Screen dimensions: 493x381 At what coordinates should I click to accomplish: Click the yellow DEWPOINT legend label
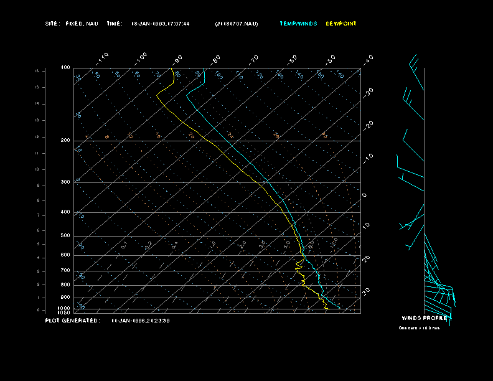pos(341,24)
